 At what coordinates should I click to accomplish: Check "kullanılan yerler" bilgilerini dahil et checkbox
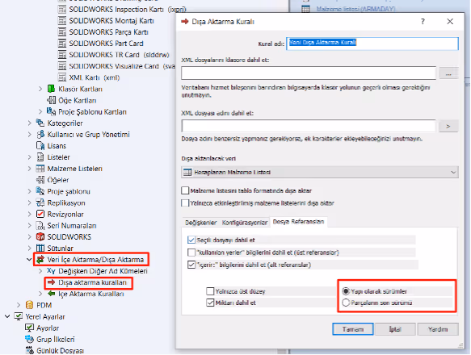[191, 253]
